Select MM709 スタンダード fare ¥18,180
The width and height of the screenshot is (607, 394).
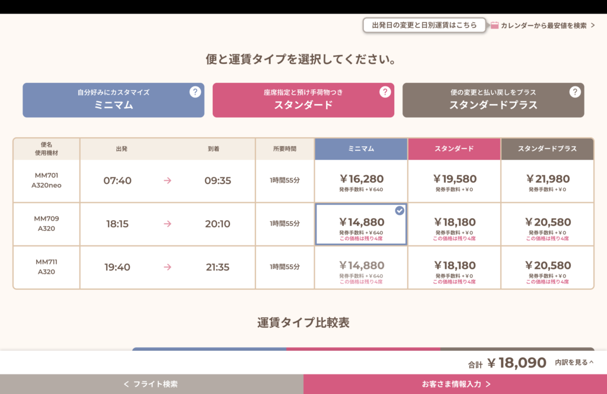point(454,224)
